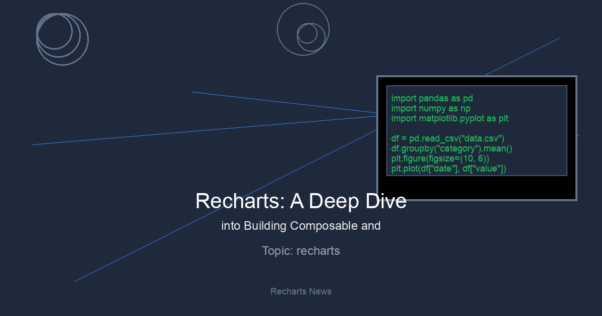The width and height of the screenshot is (602, 316).
Task: Click the "import numpy as np" code line
Action: click(x=430, y=108)
